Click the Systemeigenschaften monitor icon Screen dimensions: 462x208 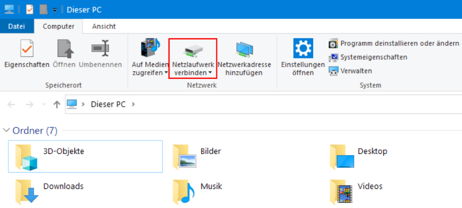(x=334, y=57)
